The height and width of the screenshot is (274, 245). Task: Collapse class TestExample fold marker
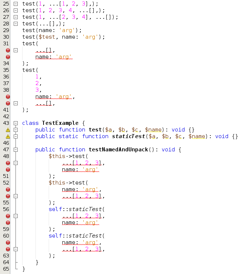16,123
